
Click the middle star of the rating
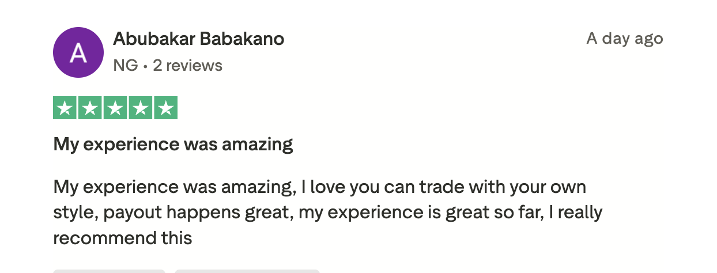pyautogui.click(x=115, y=108)
